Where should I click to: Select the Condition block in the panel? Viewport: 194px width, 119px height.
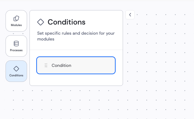pos(76,65)
